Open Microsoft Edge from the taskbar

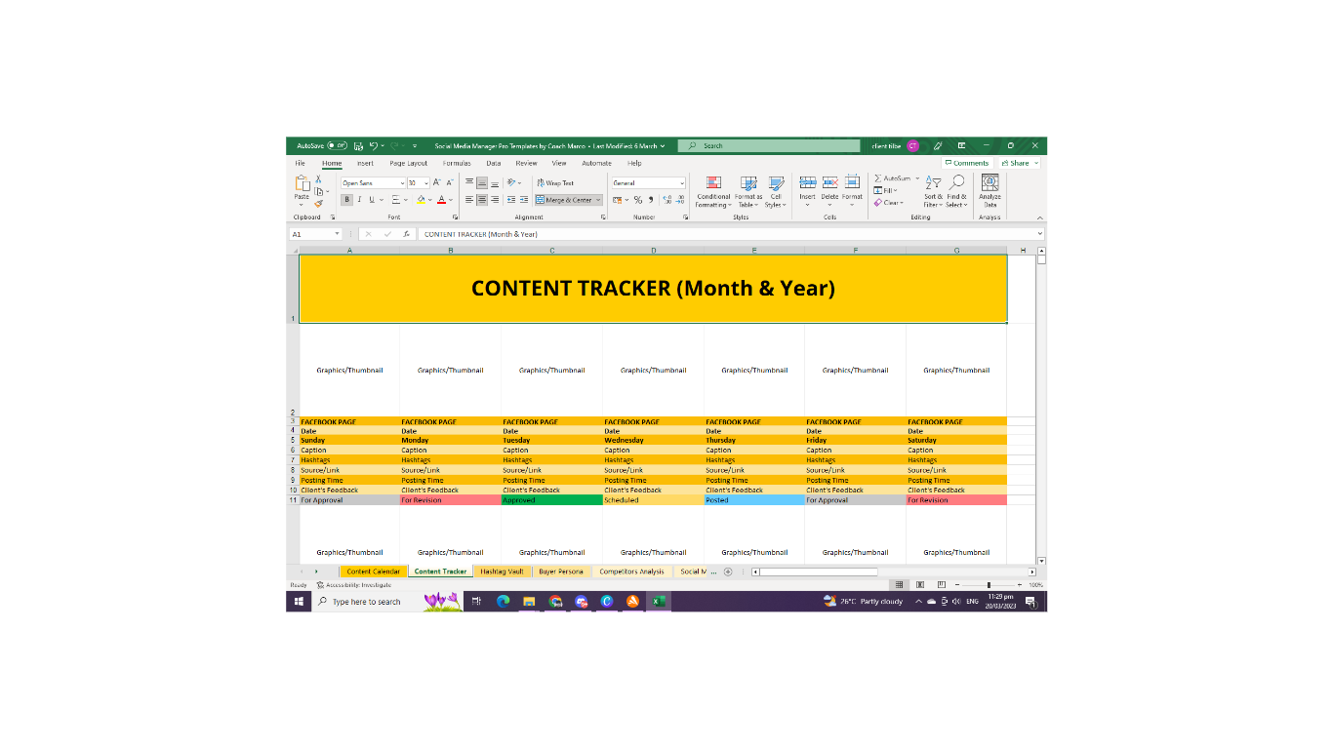[504, 602]
